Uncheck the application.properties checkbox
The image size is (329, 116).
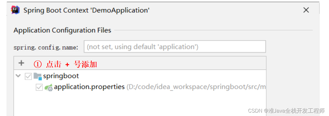(x=39, y=87)
